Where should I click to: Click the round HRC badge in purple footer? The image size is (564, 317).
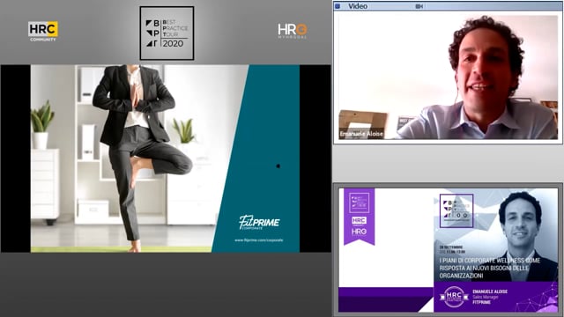[x=454, y=297]
